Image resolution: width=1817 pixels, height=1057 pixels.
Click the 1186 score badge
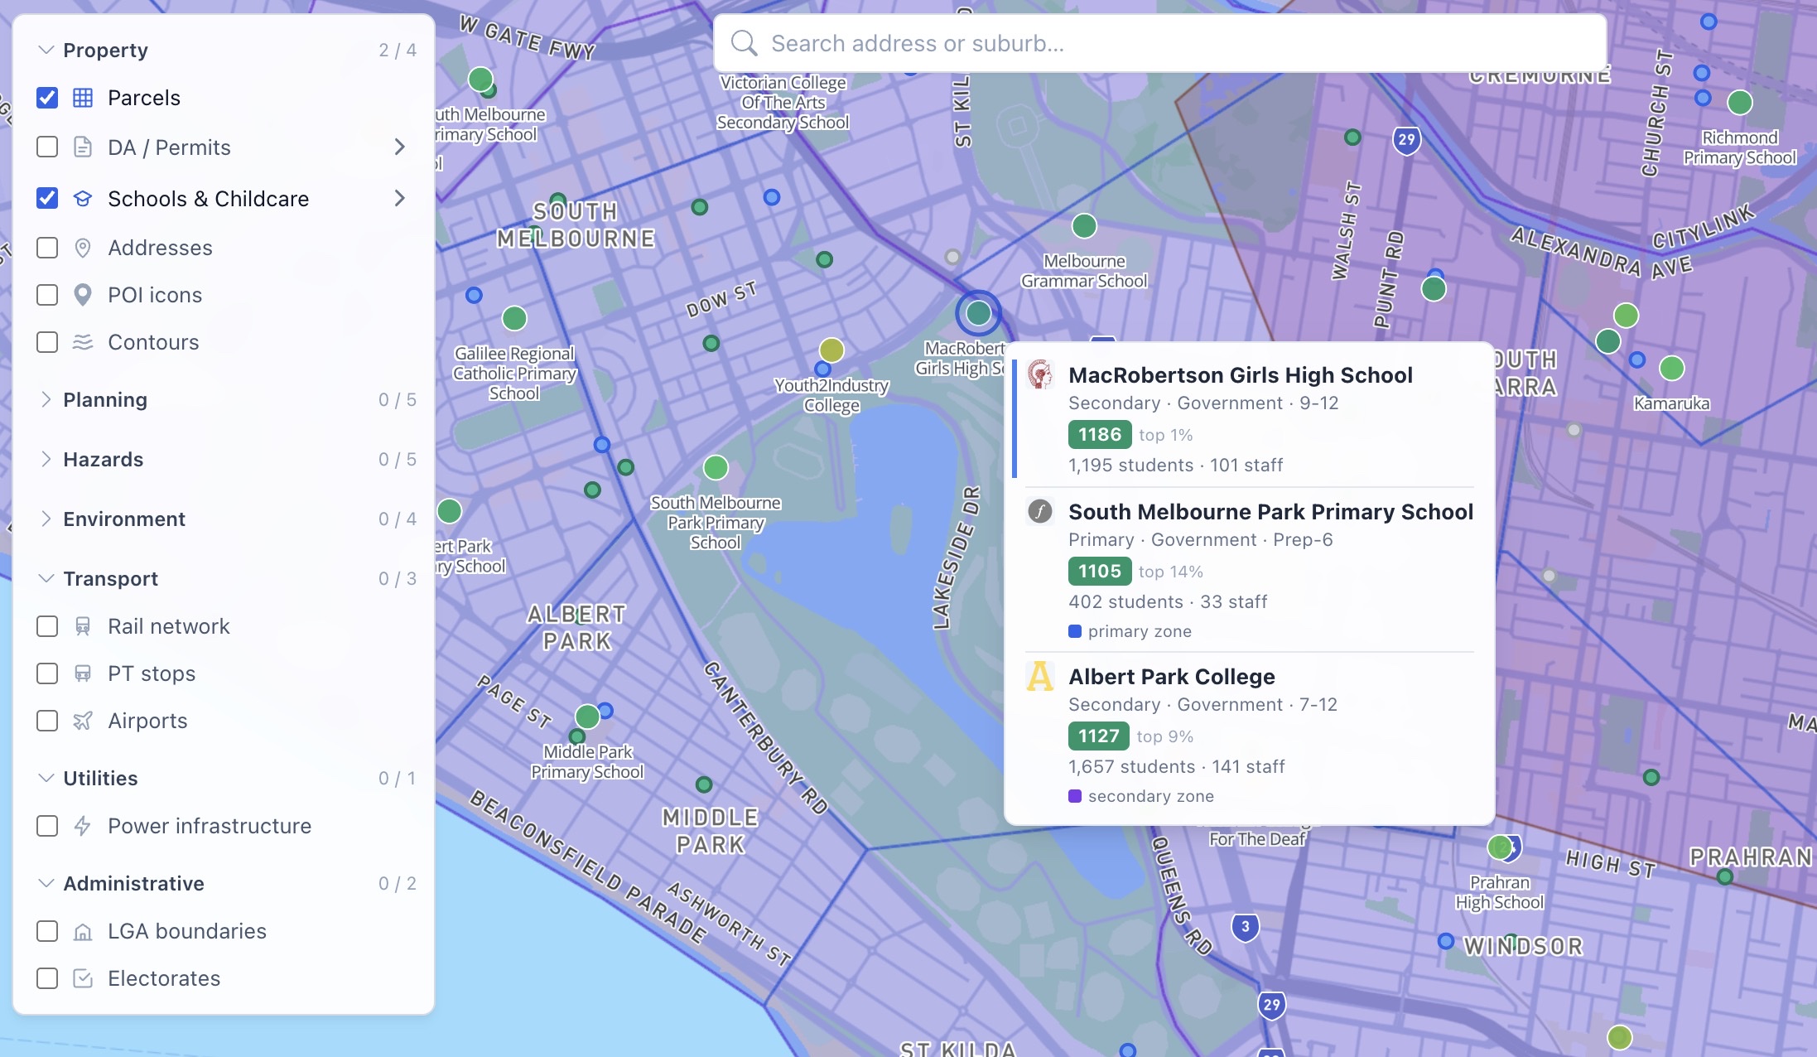[1100, 434]
